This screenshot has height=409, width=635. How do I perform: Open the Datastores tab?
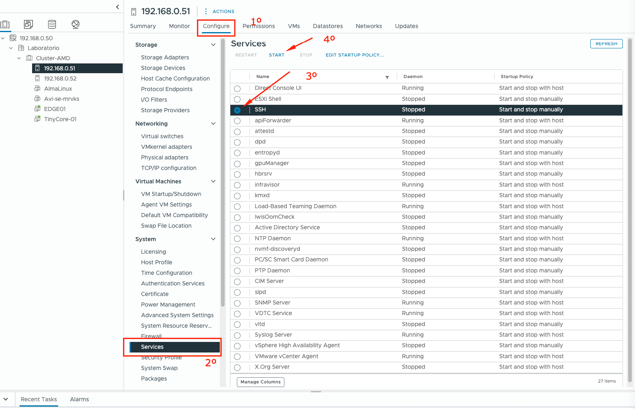pos(327,26)
